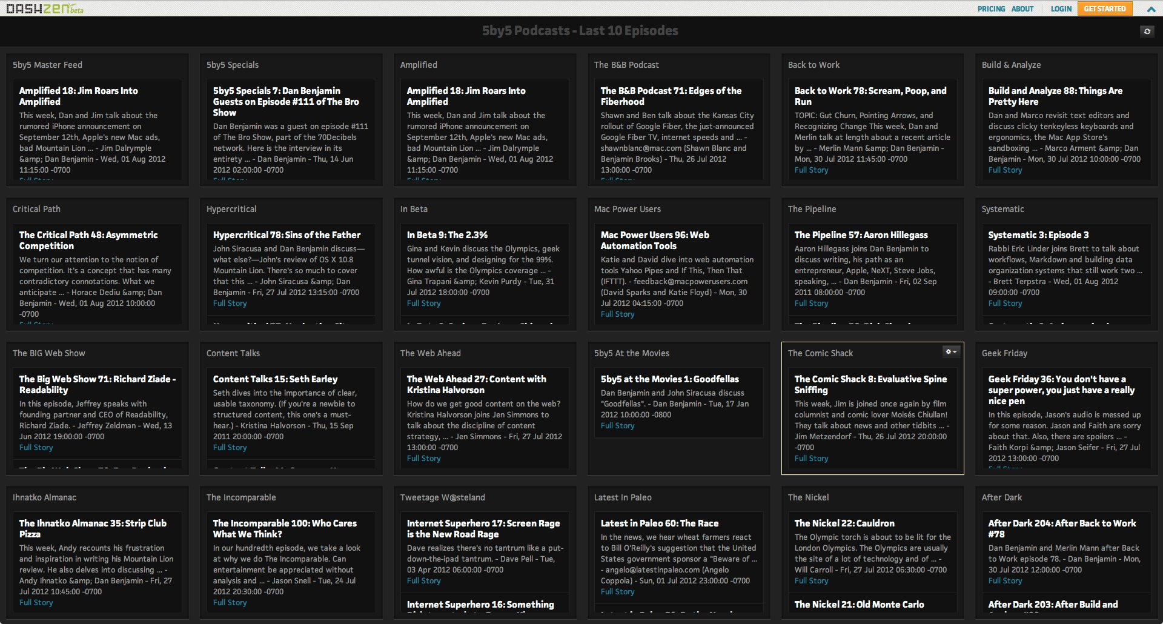Open Full Story for Content Talks 15
The width and height of the screenshot is (1163, 624).
(230, 448)
